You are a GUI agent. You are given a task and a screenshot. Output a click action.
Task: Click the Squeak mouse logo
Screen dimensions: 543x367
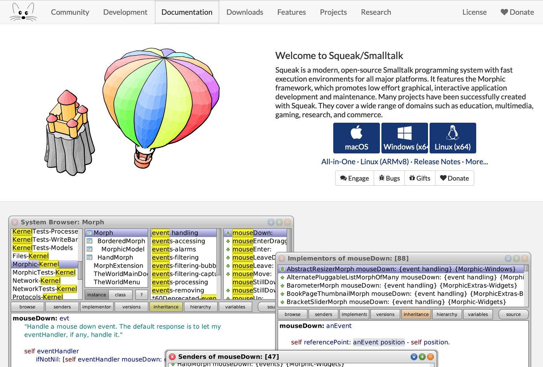point(23,12)
